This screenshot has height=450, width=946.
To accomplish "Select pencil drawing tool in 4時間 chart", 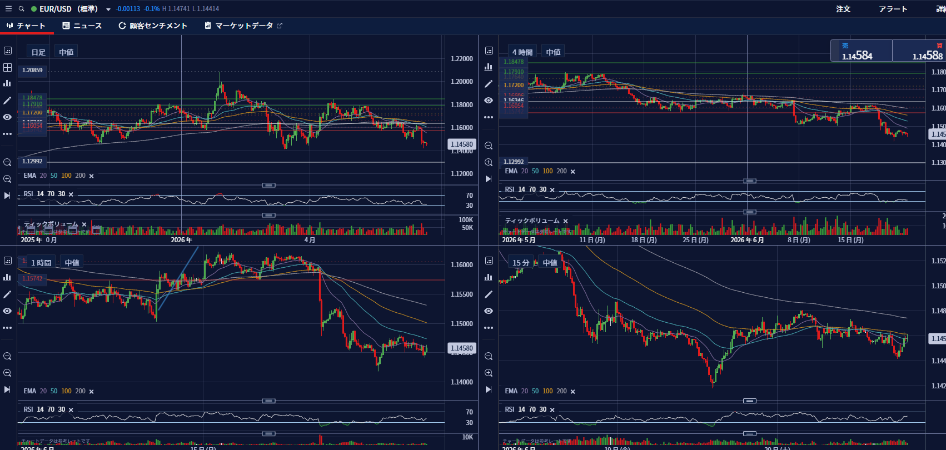I will [489, 84].
